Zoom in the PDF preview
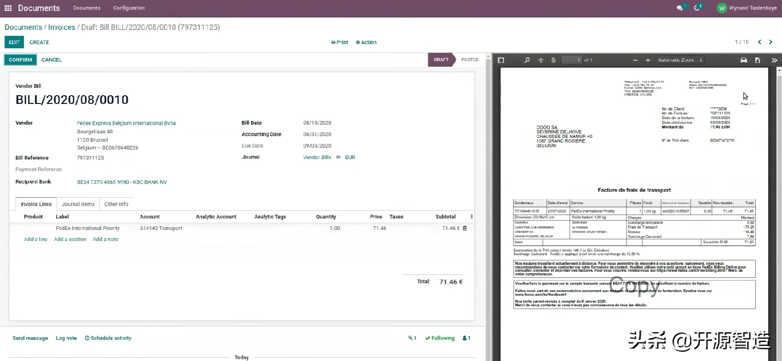 point(648,60)
